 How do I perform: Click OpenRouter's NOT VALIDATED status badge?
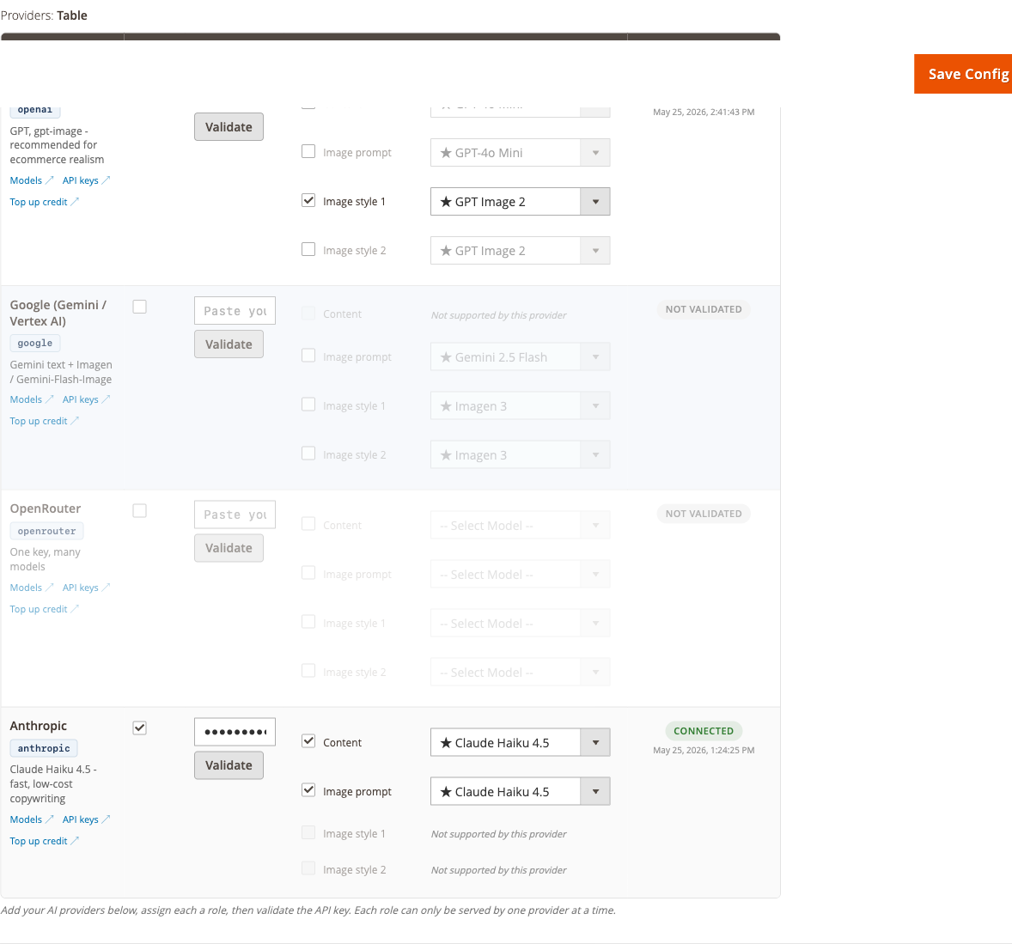pos(704,514)
